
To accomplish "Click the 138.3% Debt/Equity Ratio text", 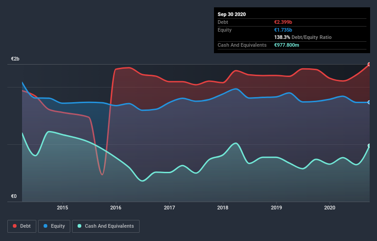I will [303, 38].
